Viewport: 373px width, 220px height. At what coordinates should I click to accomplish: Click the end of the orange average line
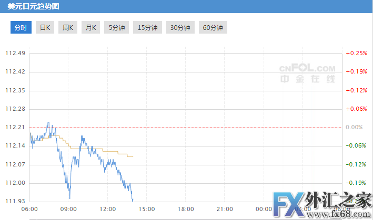(x=133, y=156)
